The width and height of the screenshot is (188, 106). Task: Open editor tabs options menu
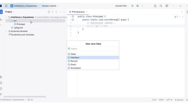coord(182,12)
